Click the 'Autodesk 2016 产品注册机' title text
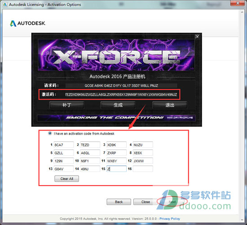This screenshot has width=247, height=225. (117, 76)
